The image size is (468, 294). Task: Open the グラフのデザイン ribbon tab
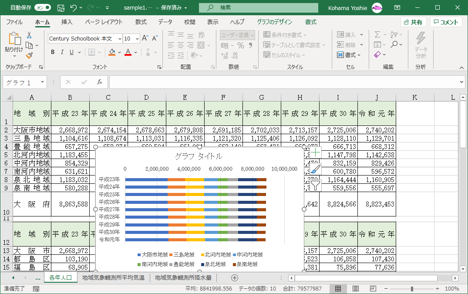click(274, 22)
